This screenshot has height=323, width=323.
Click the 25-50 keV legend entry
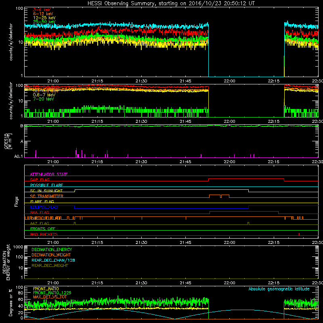tap(44, 22)
